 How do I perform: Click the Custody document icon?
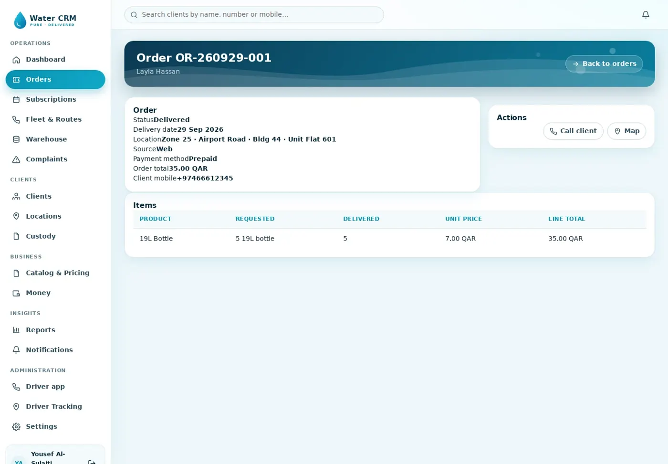pos(16,236)
